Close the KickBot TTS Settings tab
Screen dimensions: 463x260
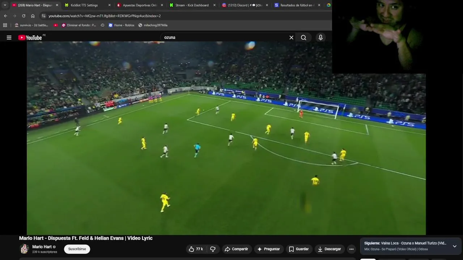(x=109, y=5)
